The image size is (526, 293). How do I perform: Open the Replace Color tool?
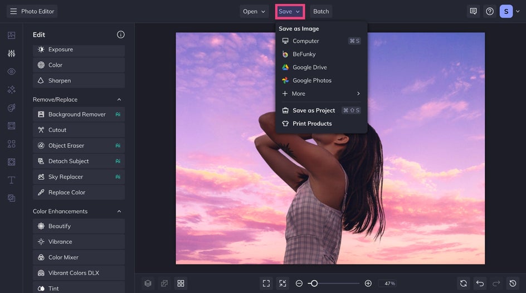(79, 192)
